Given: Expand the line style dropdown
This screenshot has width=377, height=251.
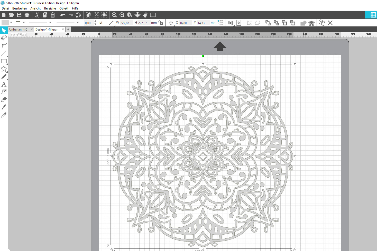Looking at the screenshot, I should [50, 23].
